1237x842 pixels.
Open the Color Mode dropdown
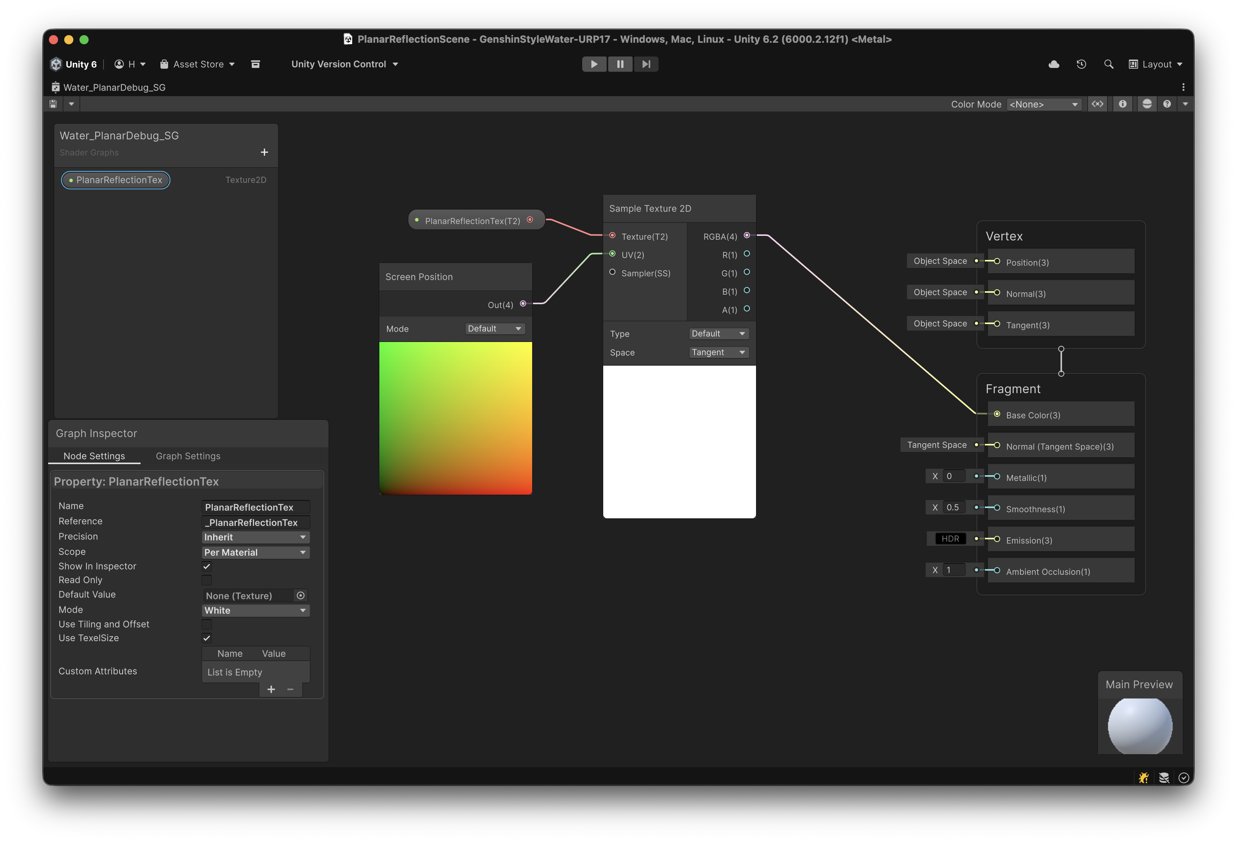[x=1043, y=104]
